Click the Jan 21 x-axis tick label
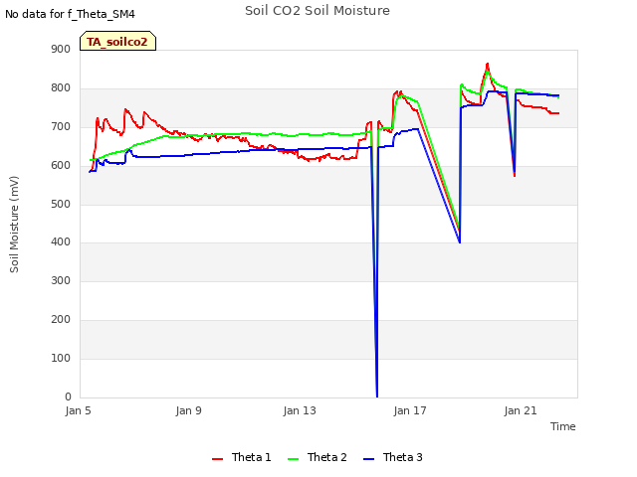Screen dimensions: 637x477 pos(521,410)
